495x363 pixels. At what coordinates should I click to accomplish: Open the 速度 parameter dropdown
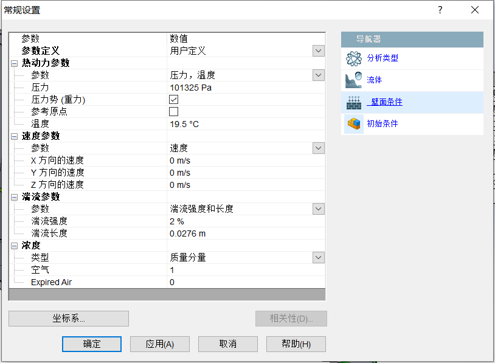coord(317,148)
